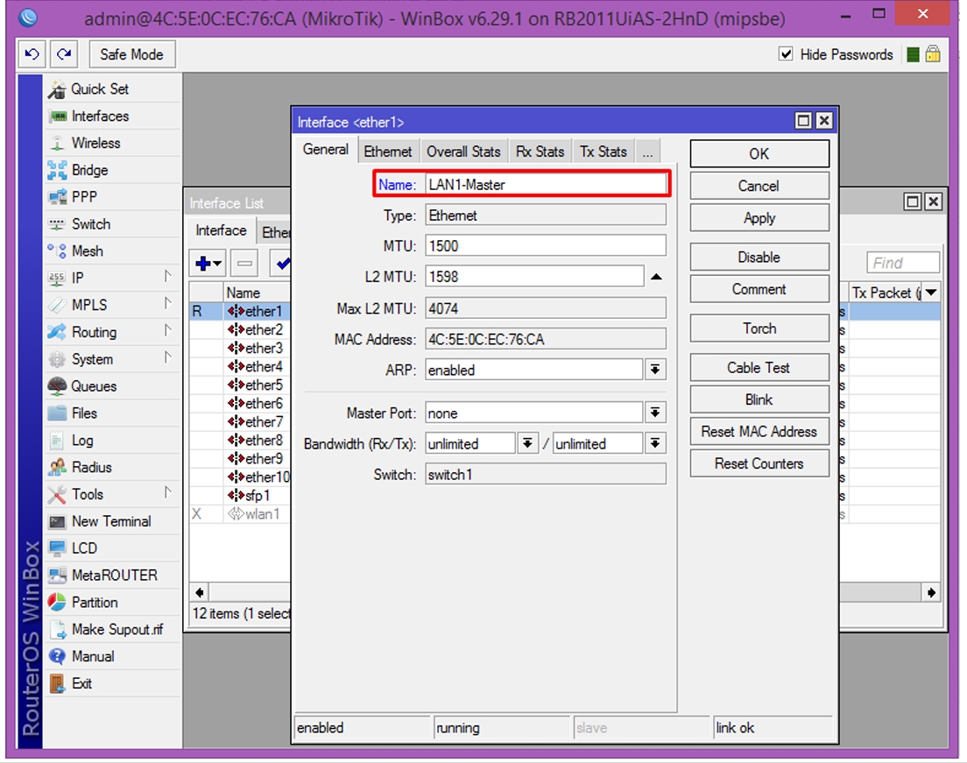The height and width of the screenshot is (763, 967).
Task: Open the Tx bandwidth dropdown
Action: (655, 443)
